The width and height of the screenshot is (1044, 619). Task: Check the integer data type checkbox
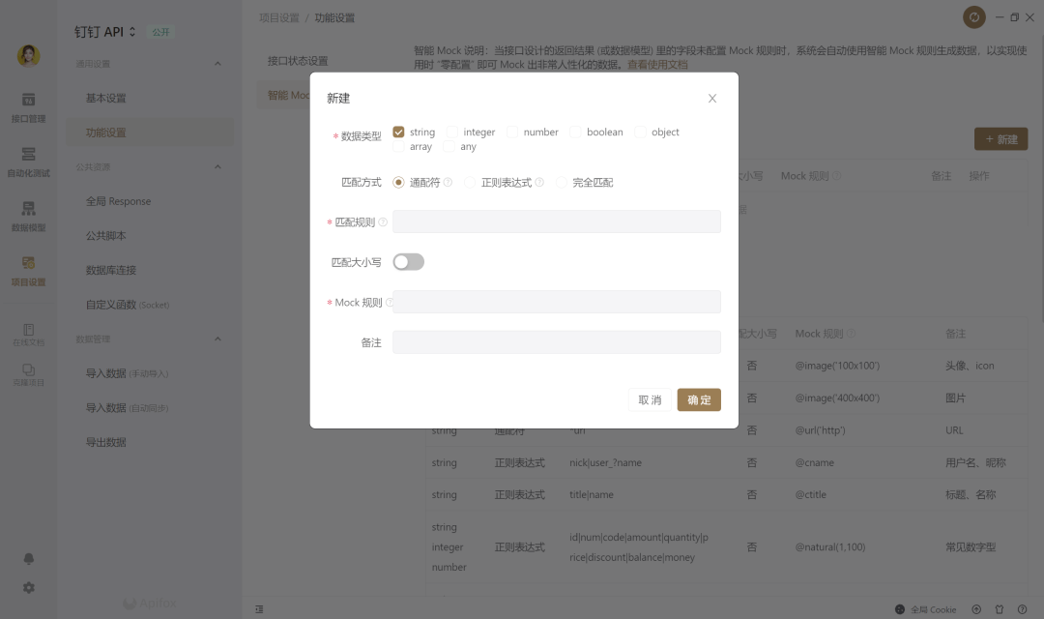(451, 132)
